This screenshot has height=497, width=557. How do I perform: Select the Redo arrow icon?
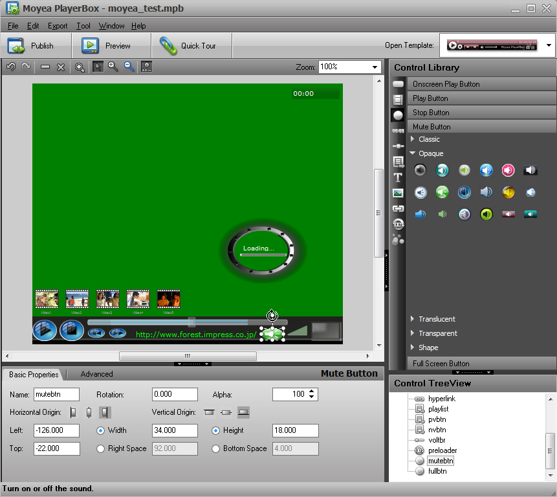coord(25,67)
